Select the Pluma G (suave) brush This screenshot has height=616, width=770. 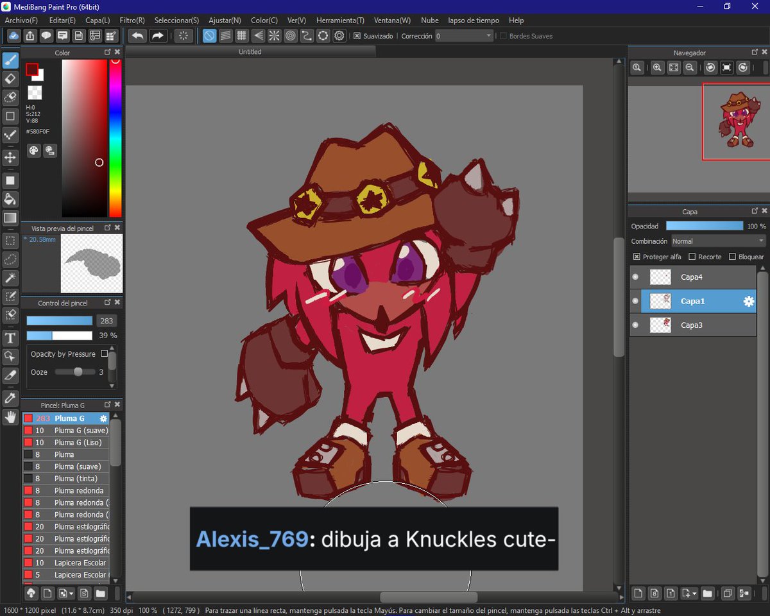click(66, 431)
